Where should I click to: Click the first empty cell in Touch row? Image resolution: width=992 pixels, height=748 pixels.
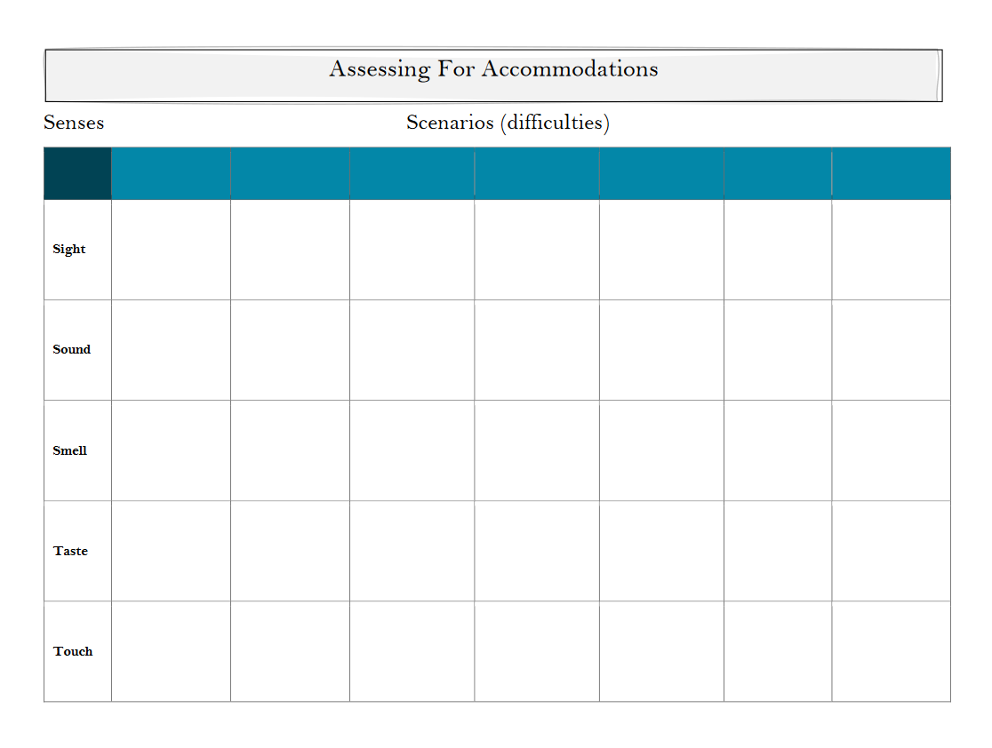(171, 651)
